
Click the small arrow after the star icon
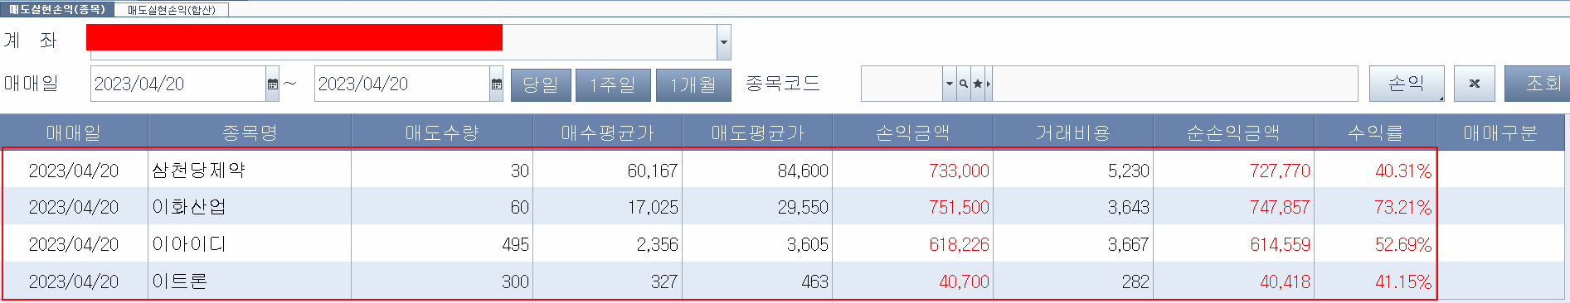[989, 84]
